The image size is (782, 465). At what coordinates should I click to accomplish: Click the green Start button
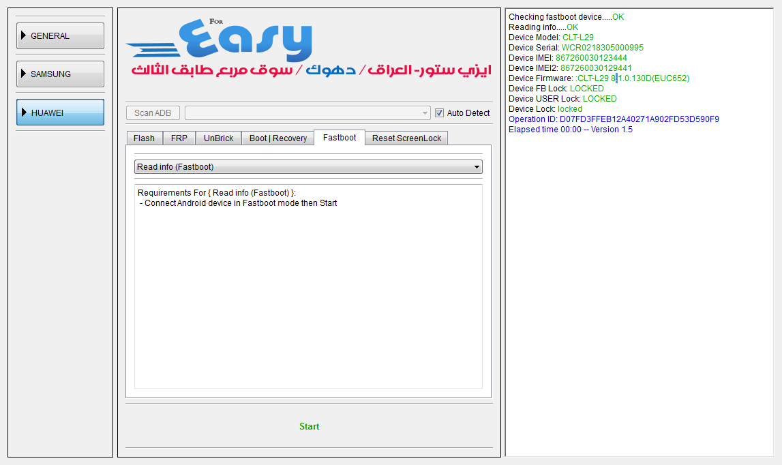310,426
